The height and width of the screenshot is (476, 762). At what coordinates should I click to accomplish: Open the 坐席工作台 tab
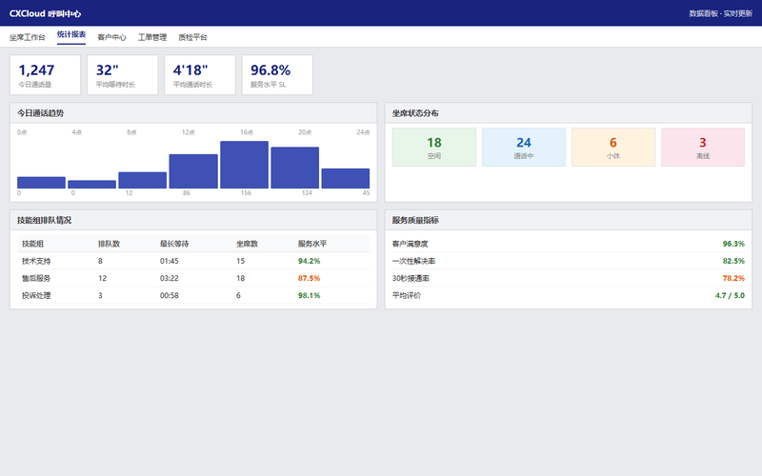point(28,37)
